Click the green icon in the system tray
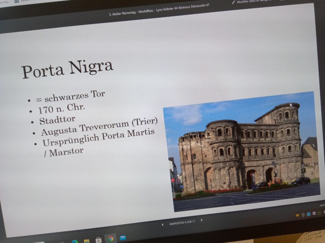This screenshot has width=325, height=243. (319, 213)
